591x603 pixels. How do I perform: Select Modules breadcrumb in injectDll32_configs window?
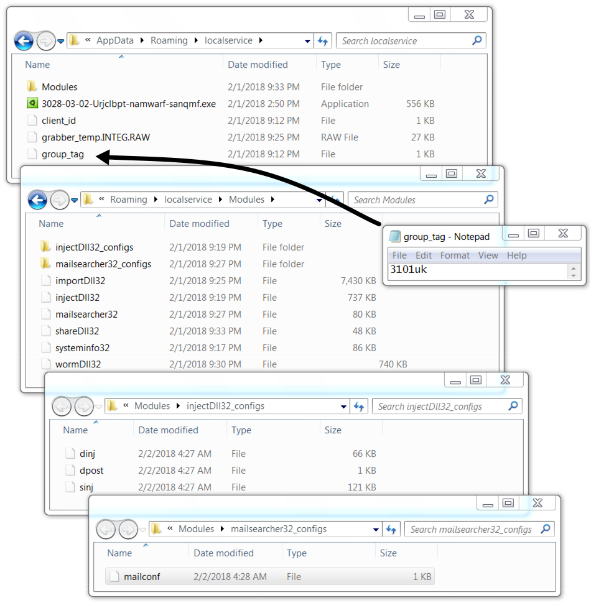(x=152, y=406)
